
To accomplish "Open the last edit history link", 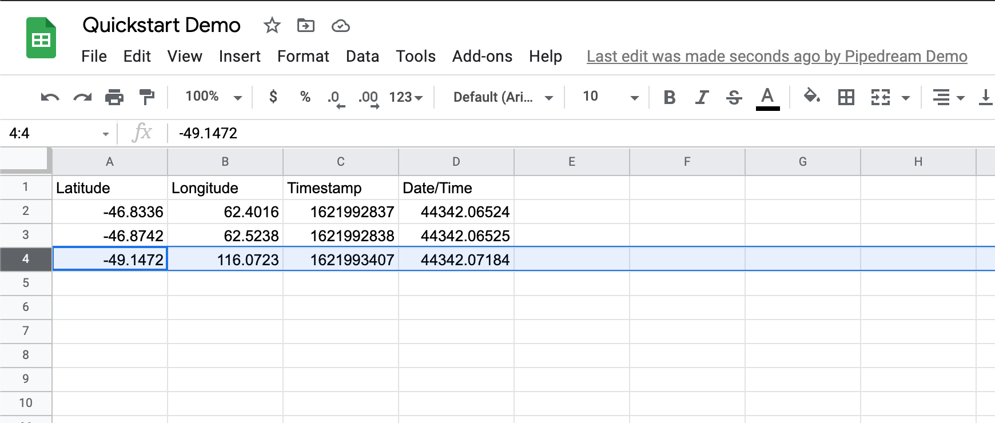I will click(x=777, y=56).
